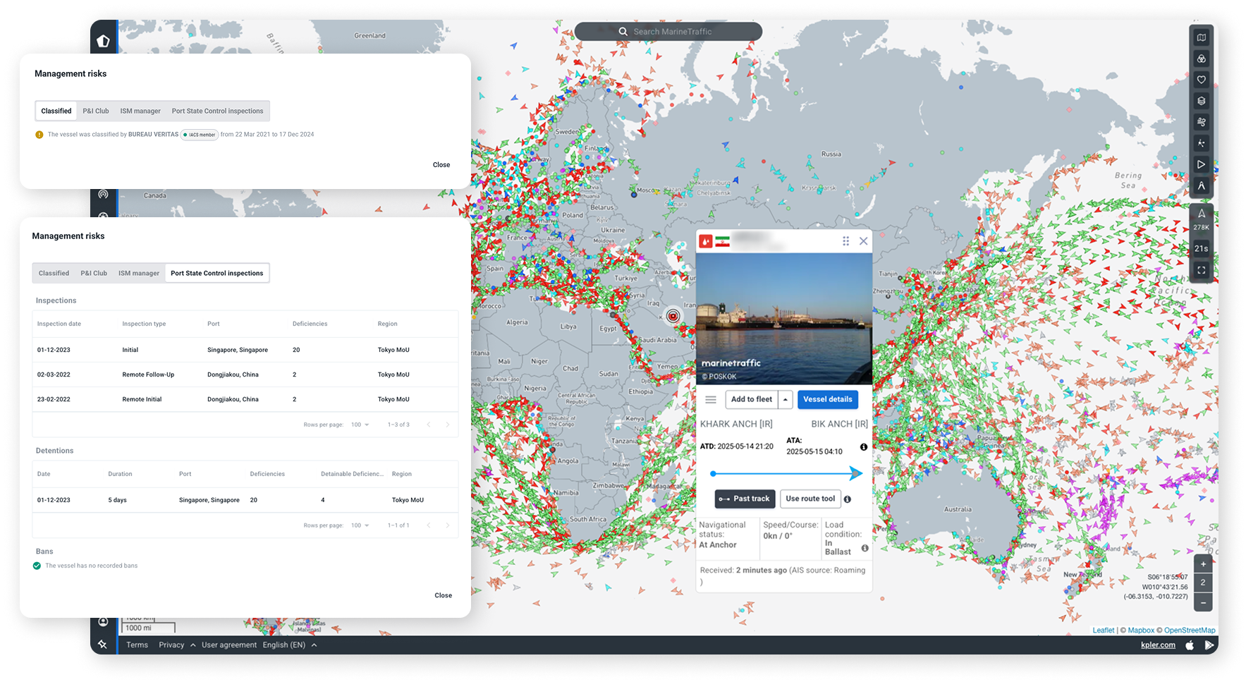Click the 21s refresh timer button

(1202, 248)
